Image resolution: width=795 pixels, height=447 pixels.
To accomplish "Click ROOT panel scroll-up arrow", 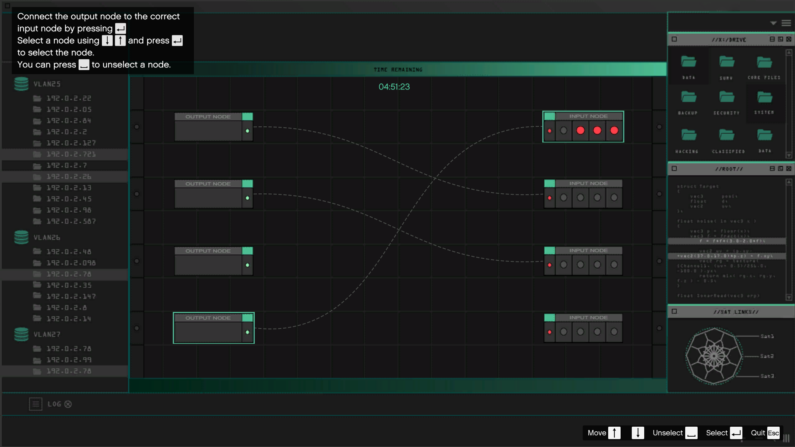I will point(789,182).
